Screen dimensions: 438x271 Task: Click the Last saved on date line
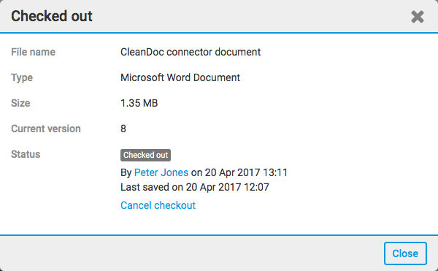pos(195,187)
